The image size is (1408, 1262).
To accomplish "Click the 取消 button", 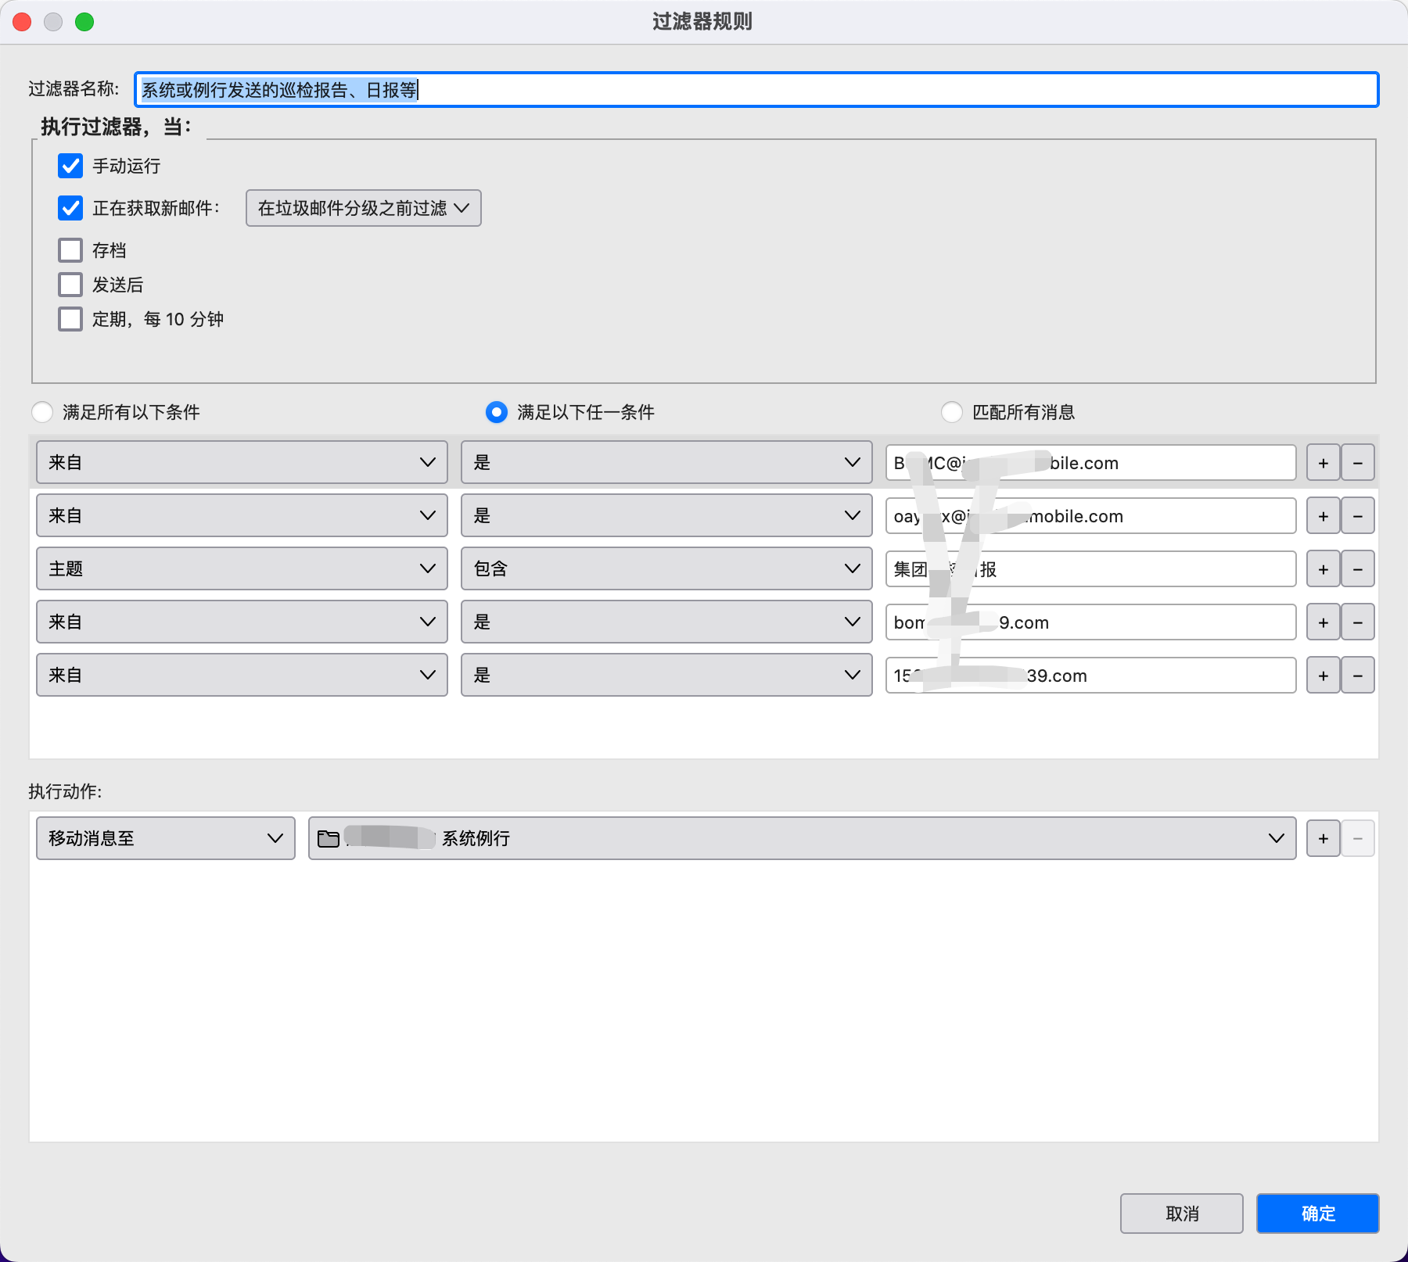I will 1181,1214.
